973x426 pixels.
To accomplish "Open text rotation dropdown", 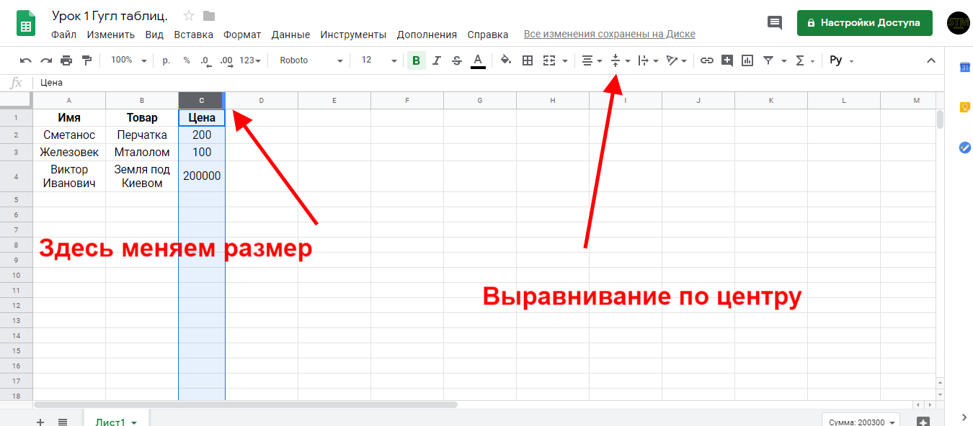I will click(x=676, y=60).
